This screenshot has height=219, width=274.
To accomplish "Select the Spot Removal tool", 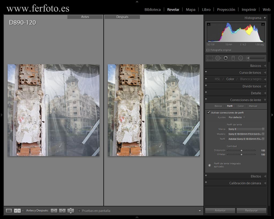I will tap(218, 58).
